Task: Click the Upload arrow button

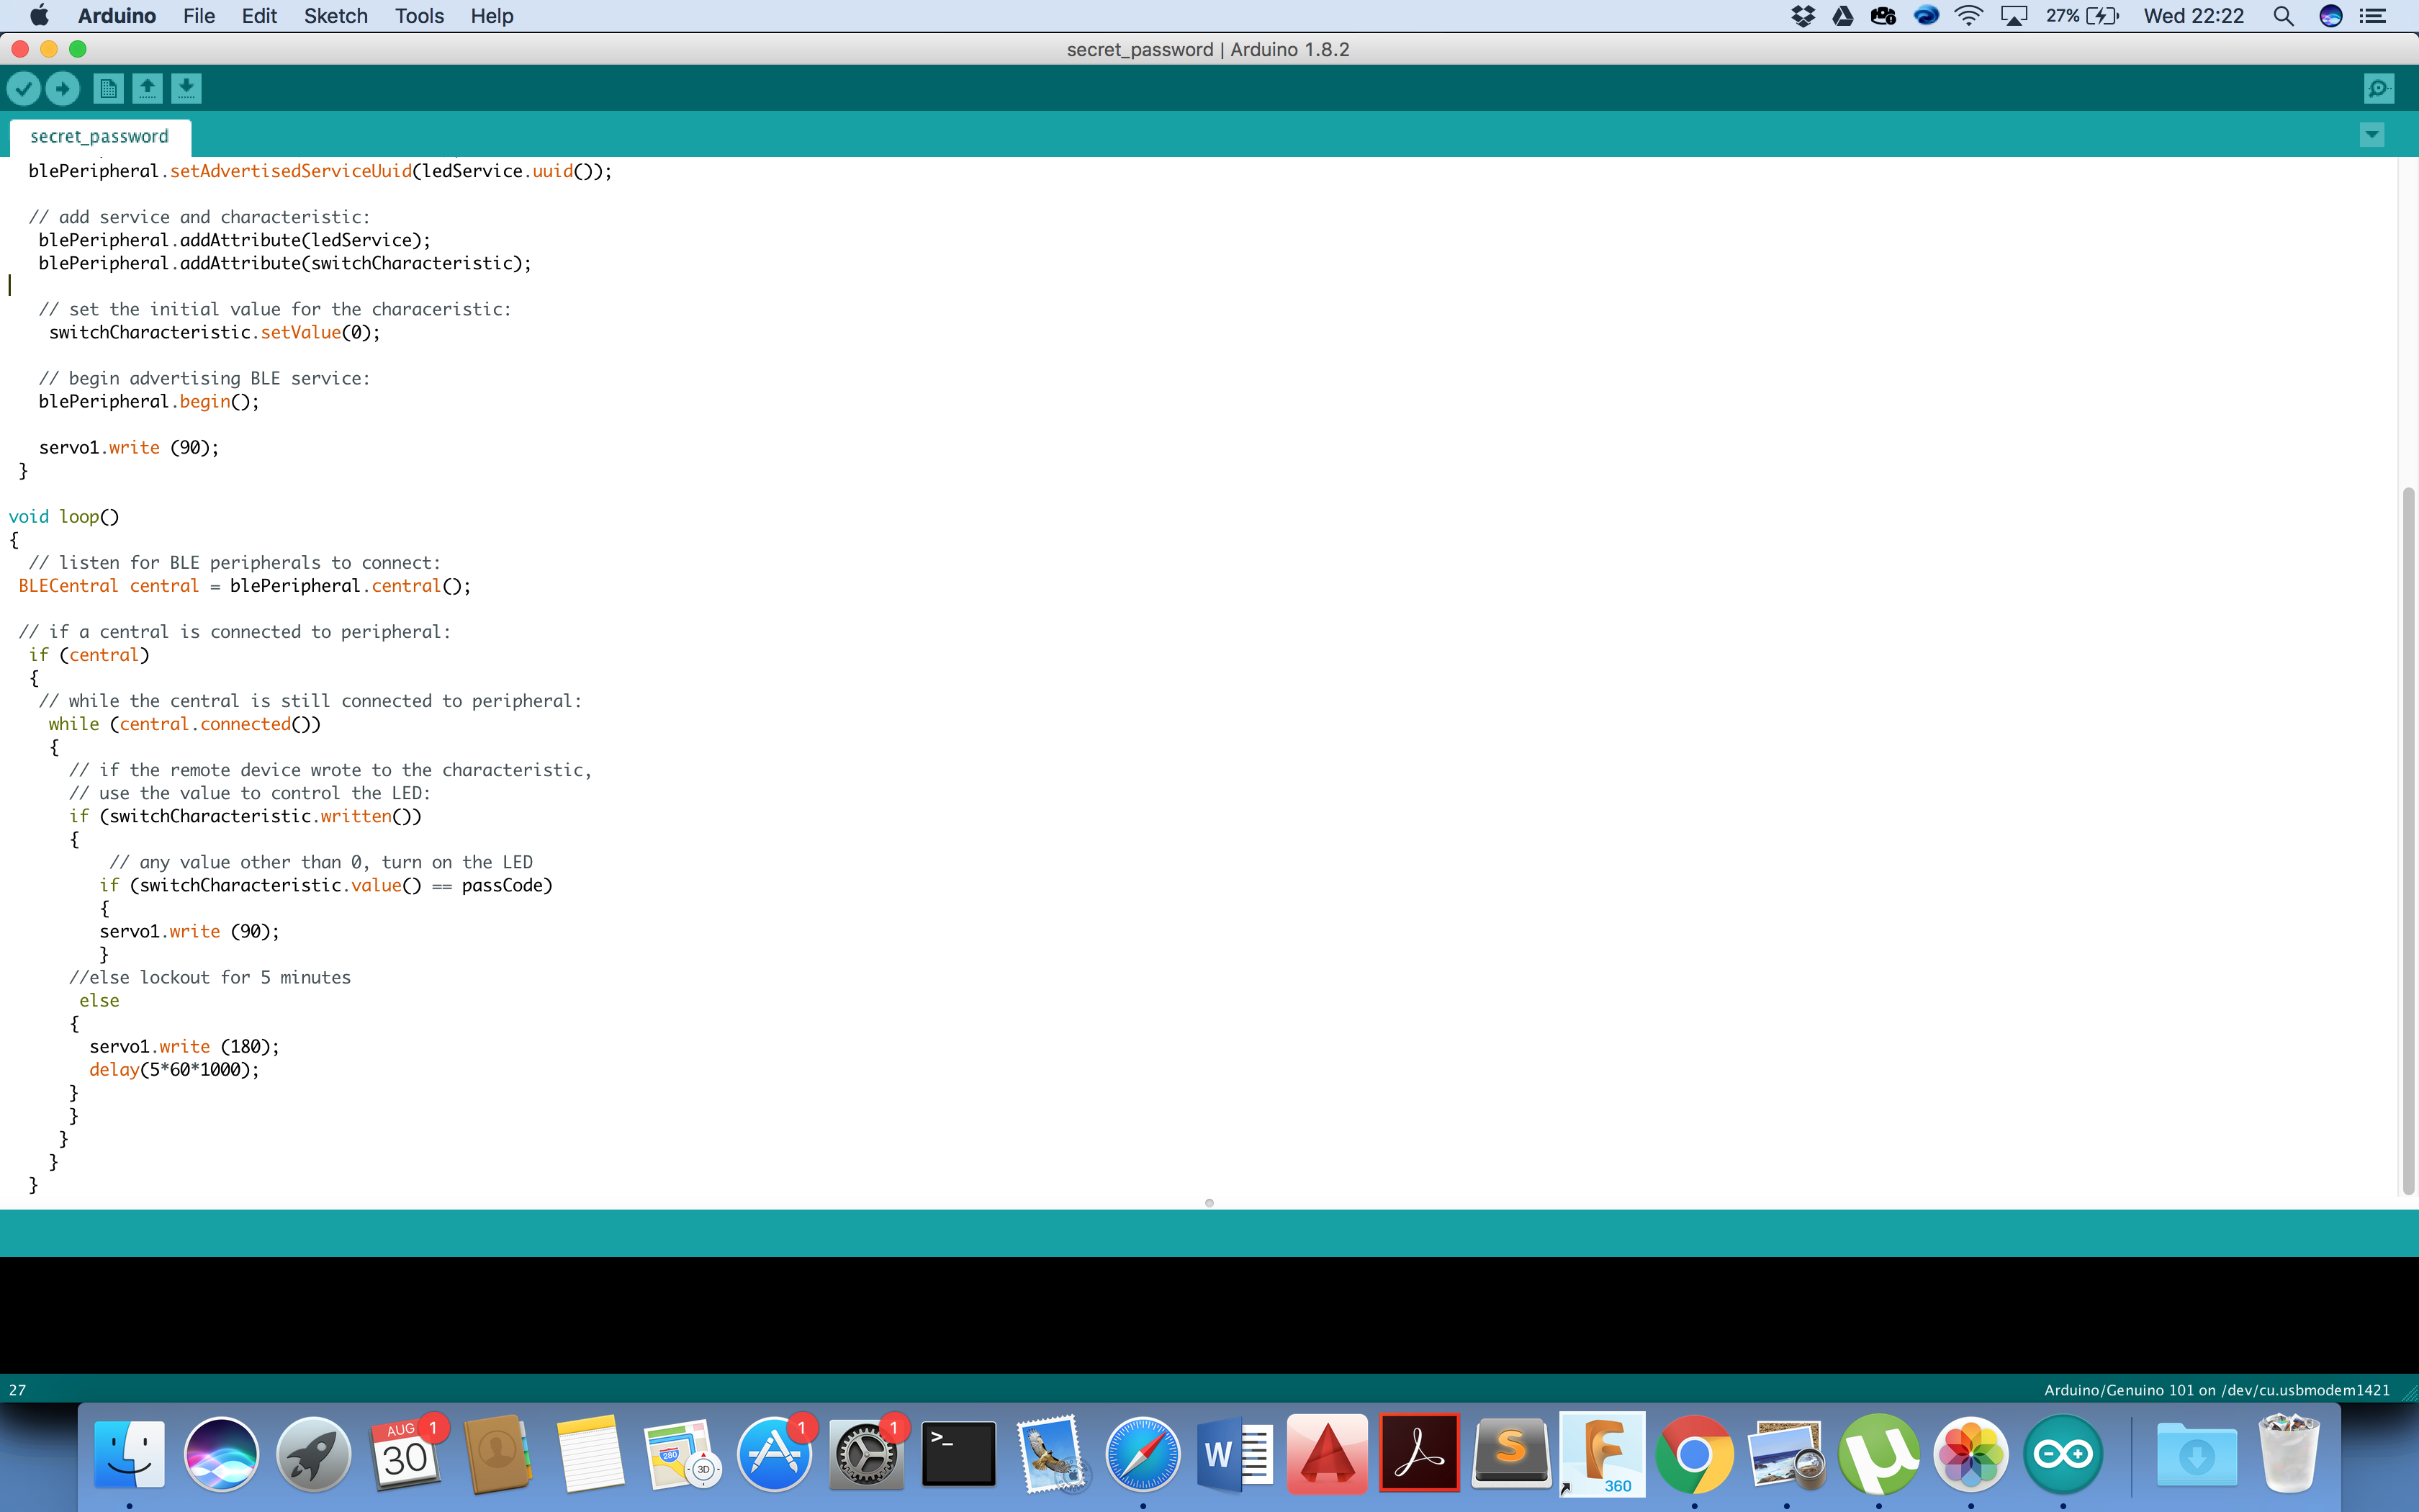Action: pos(62,89)
